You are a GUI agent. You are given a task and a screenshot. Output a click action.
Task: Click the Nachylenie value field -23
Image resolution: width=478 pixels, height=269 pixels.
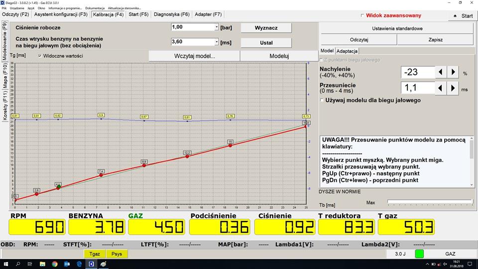[x=418, y=72]
